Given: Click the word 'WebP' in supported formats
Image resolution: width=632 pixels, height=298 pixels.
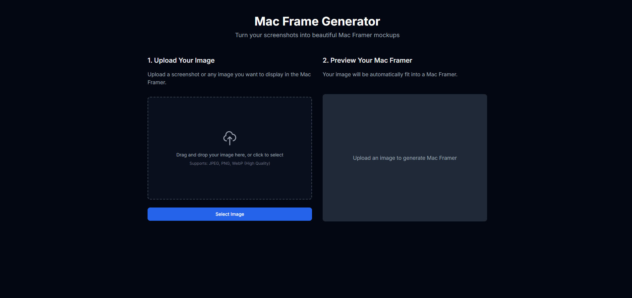Looking at the screenshot, I should pyautogui.click(x=237, y=163).
